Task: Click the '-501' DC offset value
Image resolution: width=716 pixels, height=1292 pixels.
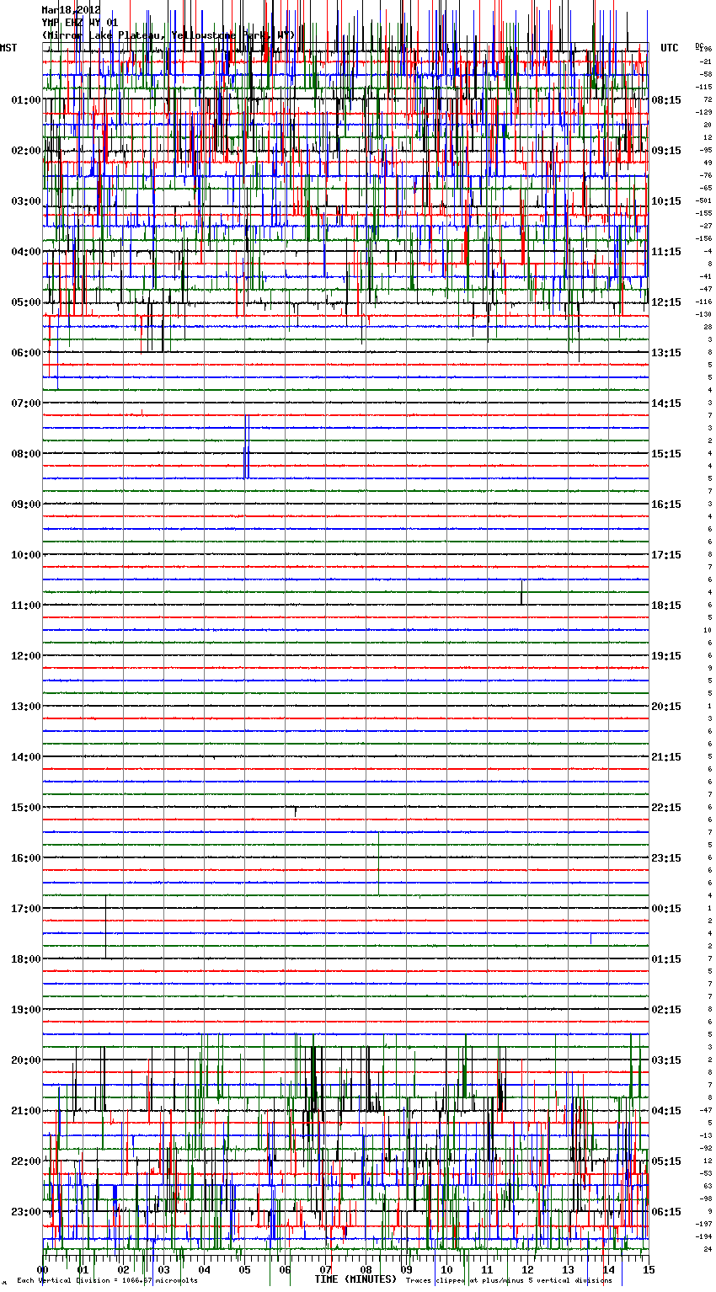Action: pos(704,200)
